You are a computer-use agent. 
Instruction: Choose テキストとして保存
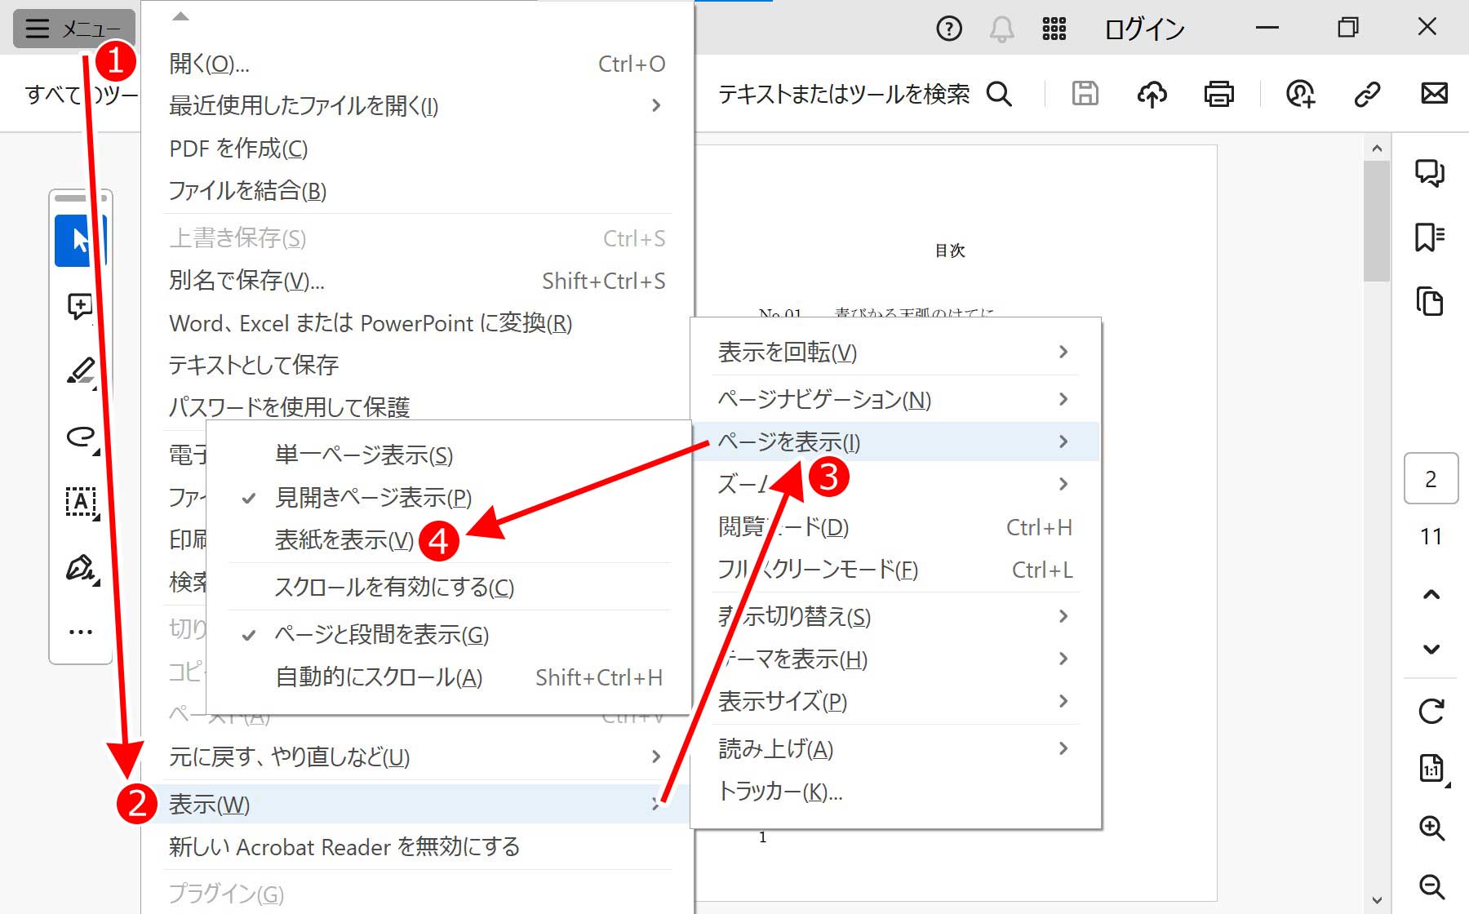click(x=416, y=365)
